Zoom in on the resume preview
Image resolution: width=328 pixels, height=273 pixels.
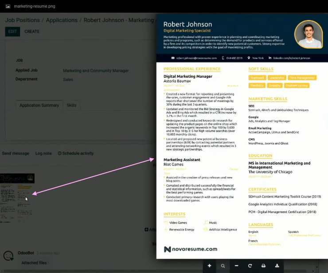click(x=209, y=265)
